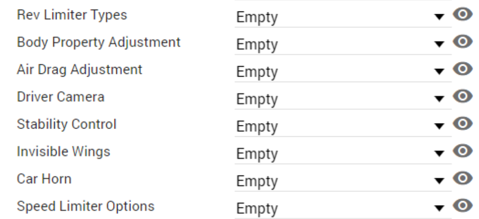Toggle eye icon for Rev Limiter Types

click(x=462, y=14)
